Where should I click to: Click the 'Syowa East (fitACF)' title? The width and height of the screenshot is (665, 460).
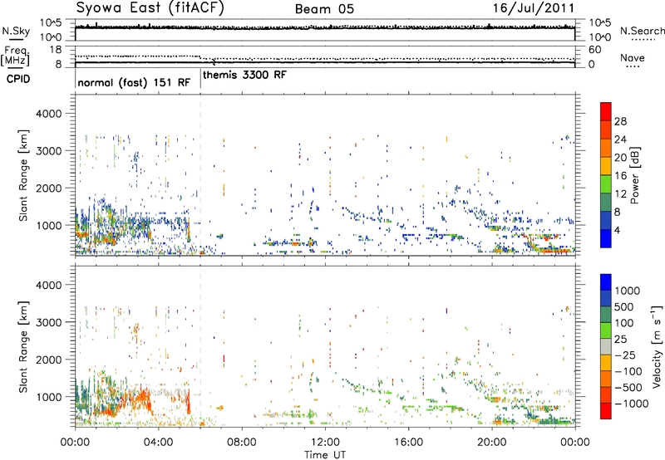pos(150,8)
